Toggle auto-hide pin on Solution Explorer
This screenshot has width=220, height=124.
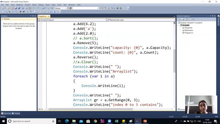click(x=212, y=16)
